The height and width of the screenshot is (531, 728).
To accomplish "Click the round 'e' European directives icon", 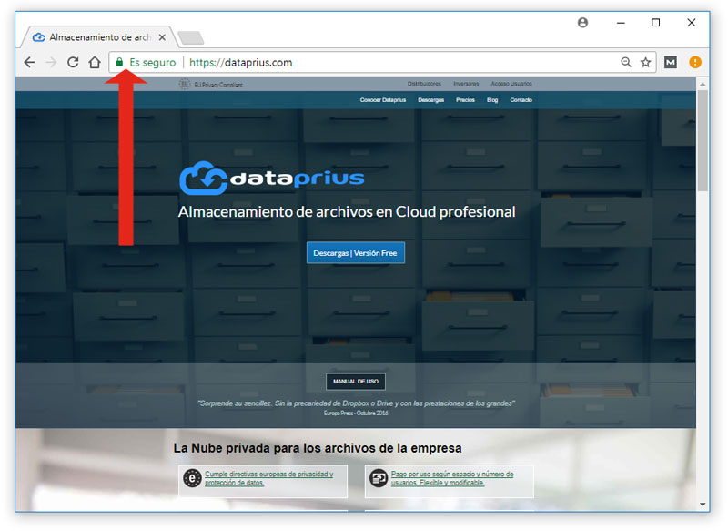I will coord(192,478).
